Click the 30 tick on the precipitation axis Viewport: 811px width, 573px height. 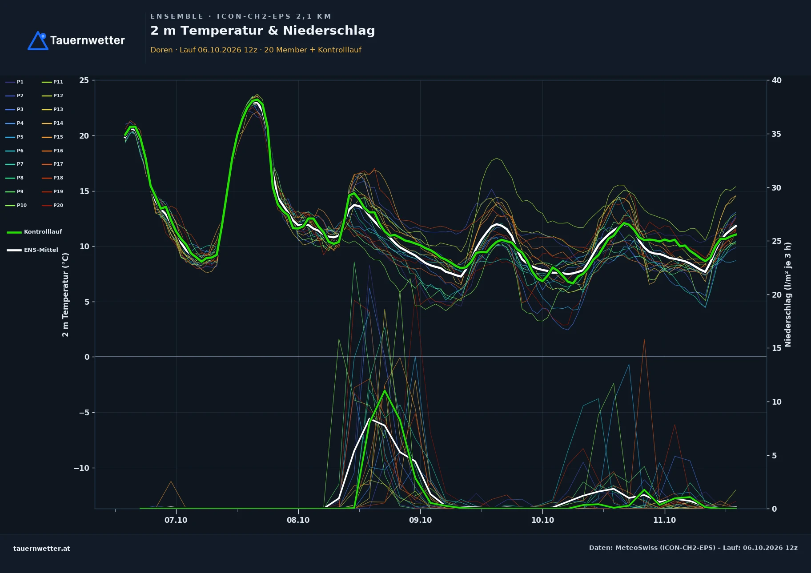777,188
